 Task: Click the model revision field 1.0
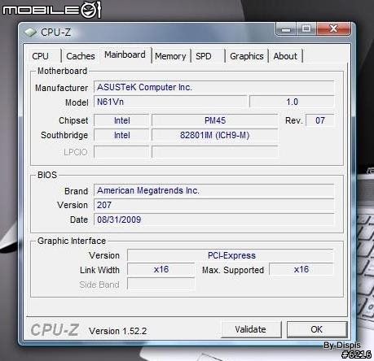292,102
